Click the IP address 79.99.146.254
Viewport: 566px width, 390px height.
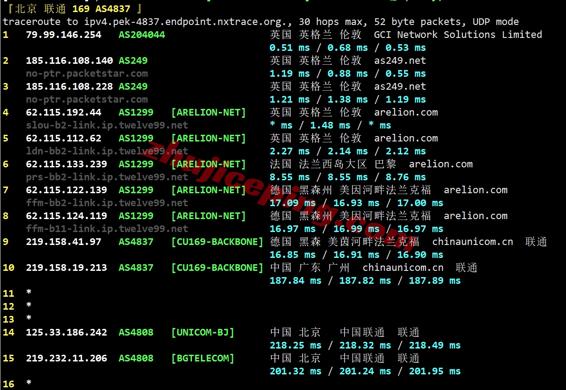63,35
